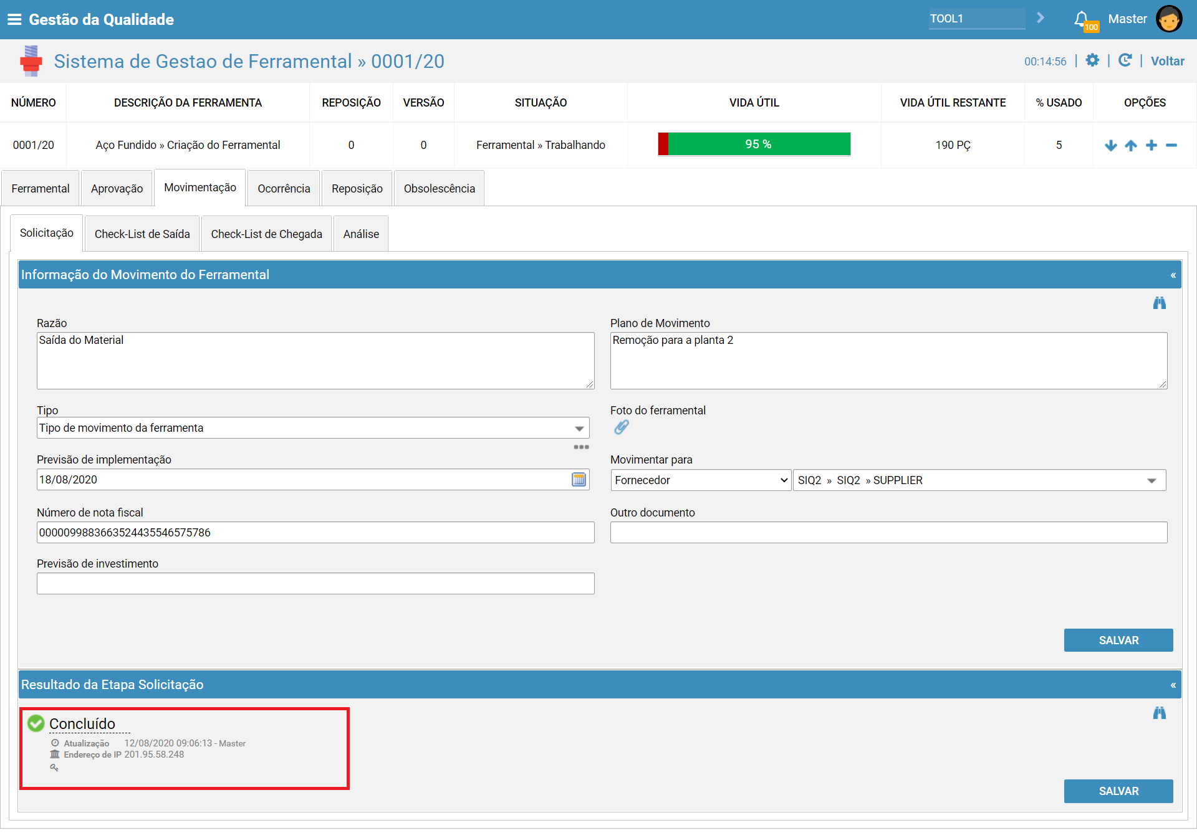Open the Tipo de movimento dropdown
The image size is (1197, 833).
tap(313, 428)
